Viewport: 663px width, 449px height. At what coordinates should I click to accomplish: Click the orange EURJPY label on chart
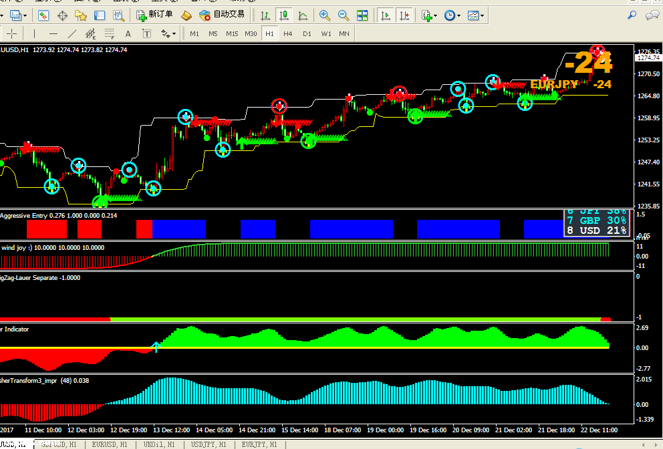(x=554, y=85)
